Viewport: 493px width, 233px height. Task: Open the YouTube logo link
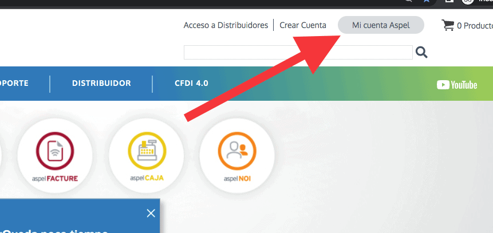click(x=457, y=85)
